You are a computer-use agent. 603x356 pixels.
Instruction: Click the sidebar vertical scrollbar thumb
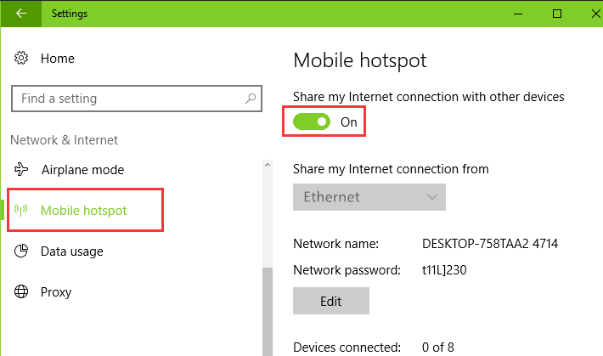tap(268, 311)
